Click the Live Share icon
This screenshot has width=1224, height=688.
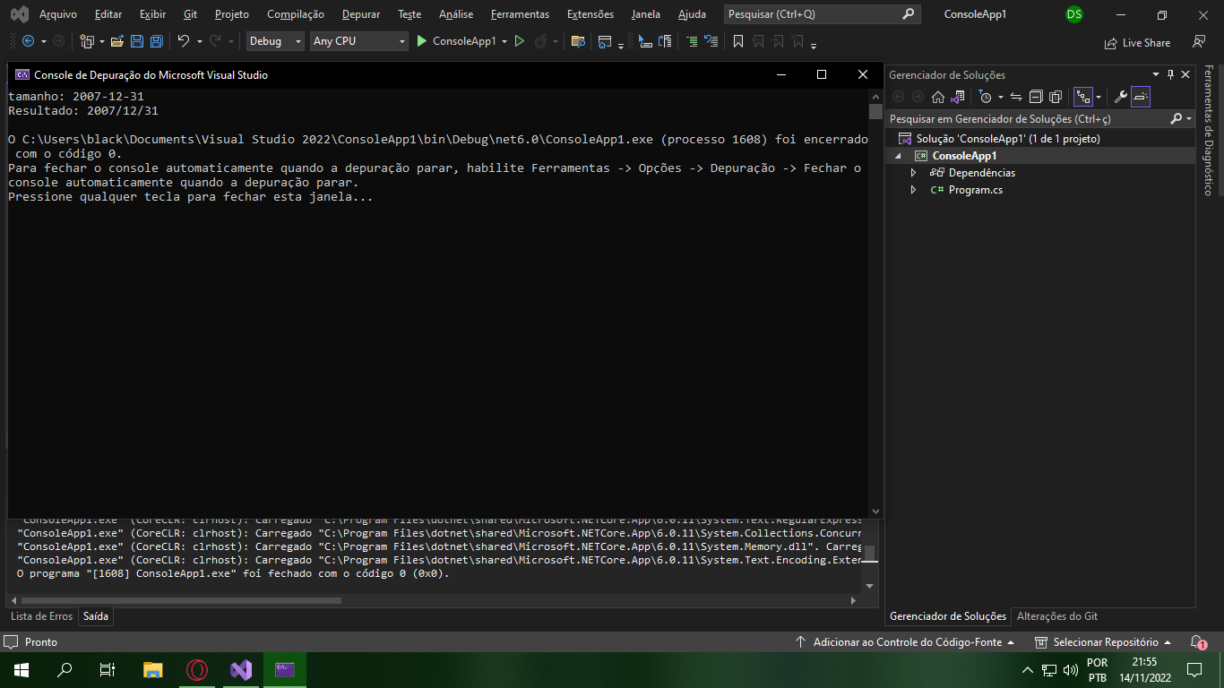(1112, 42)
